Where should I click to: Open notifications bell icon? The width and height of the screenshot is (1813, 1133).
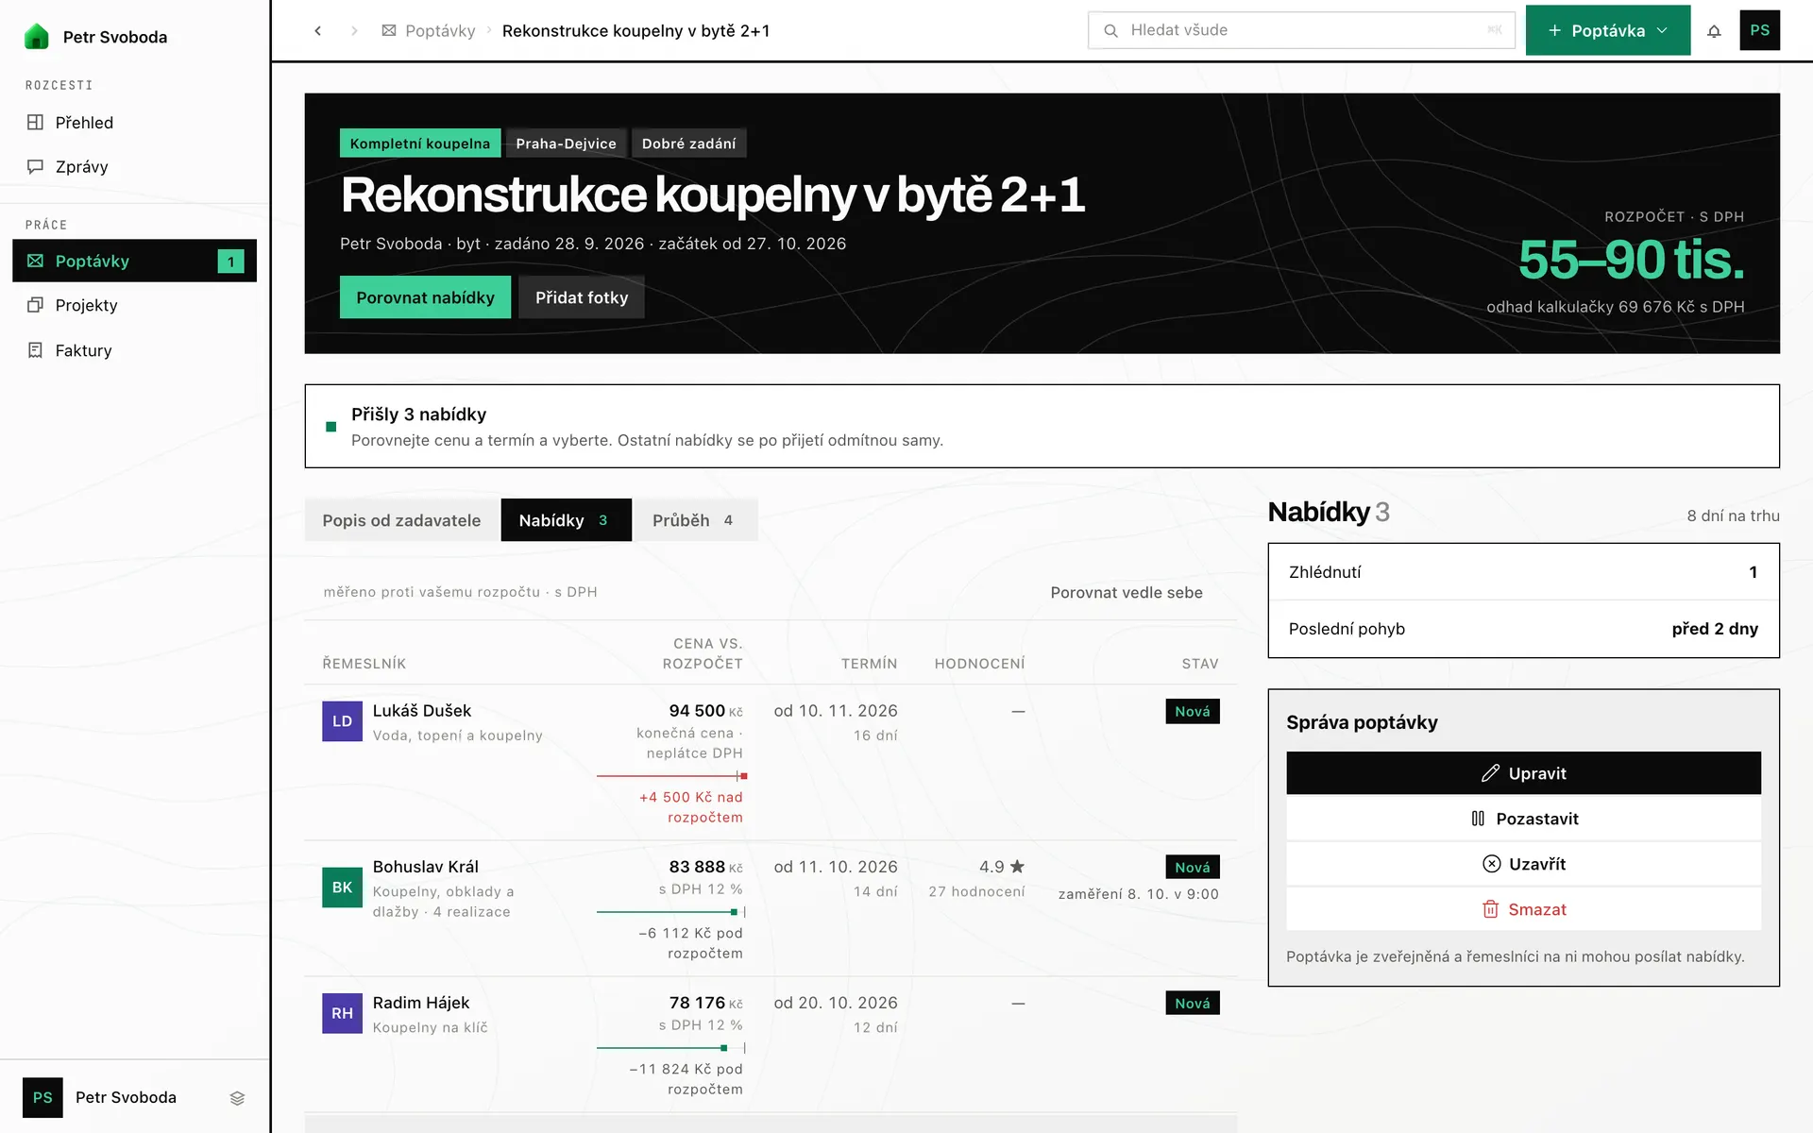click(x=1714, y=31)
